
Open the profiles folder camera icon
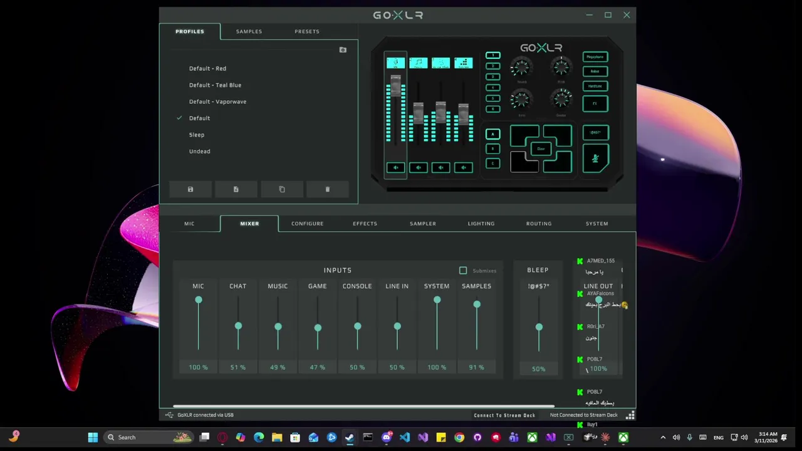[343, 49]
